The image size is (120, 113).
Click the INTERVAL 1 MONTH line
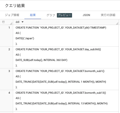[61, 82]
